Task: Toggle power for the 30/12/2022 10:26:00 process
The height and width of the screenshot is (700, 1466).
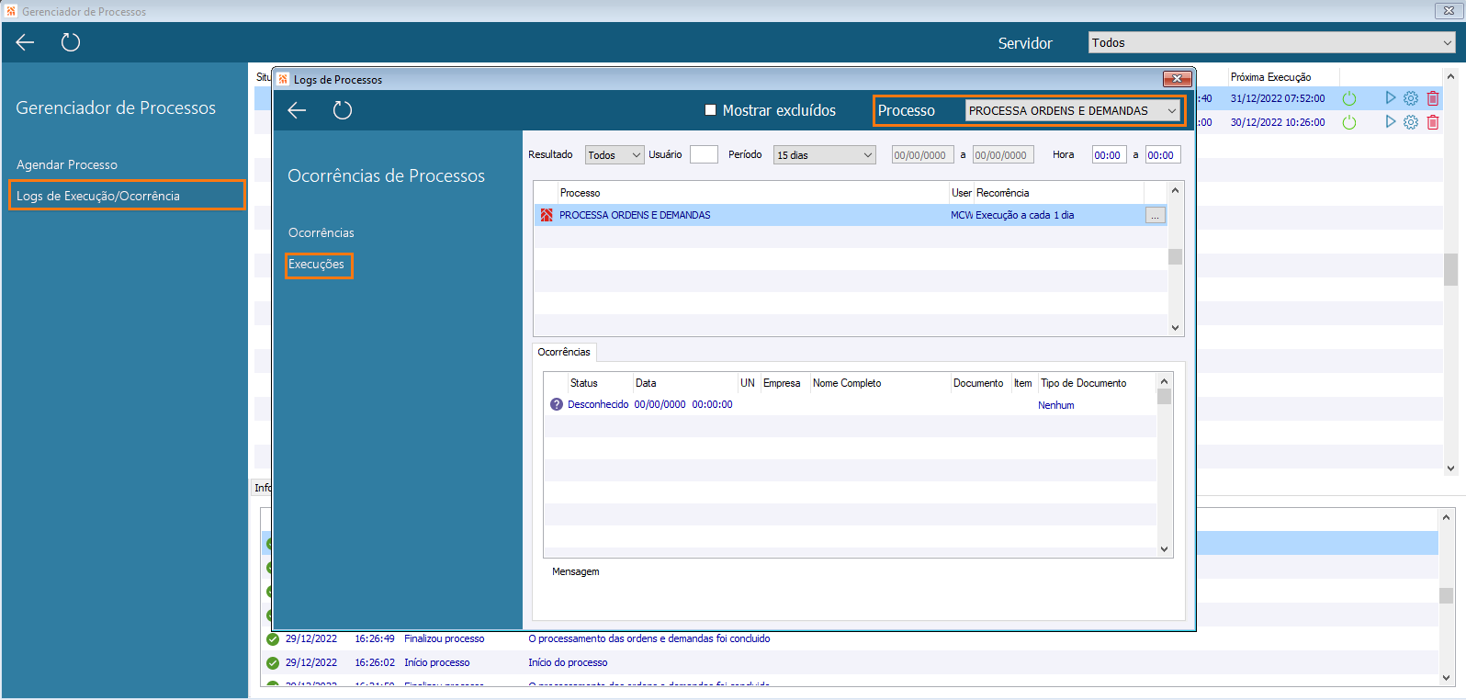Action: point(1349,122)
